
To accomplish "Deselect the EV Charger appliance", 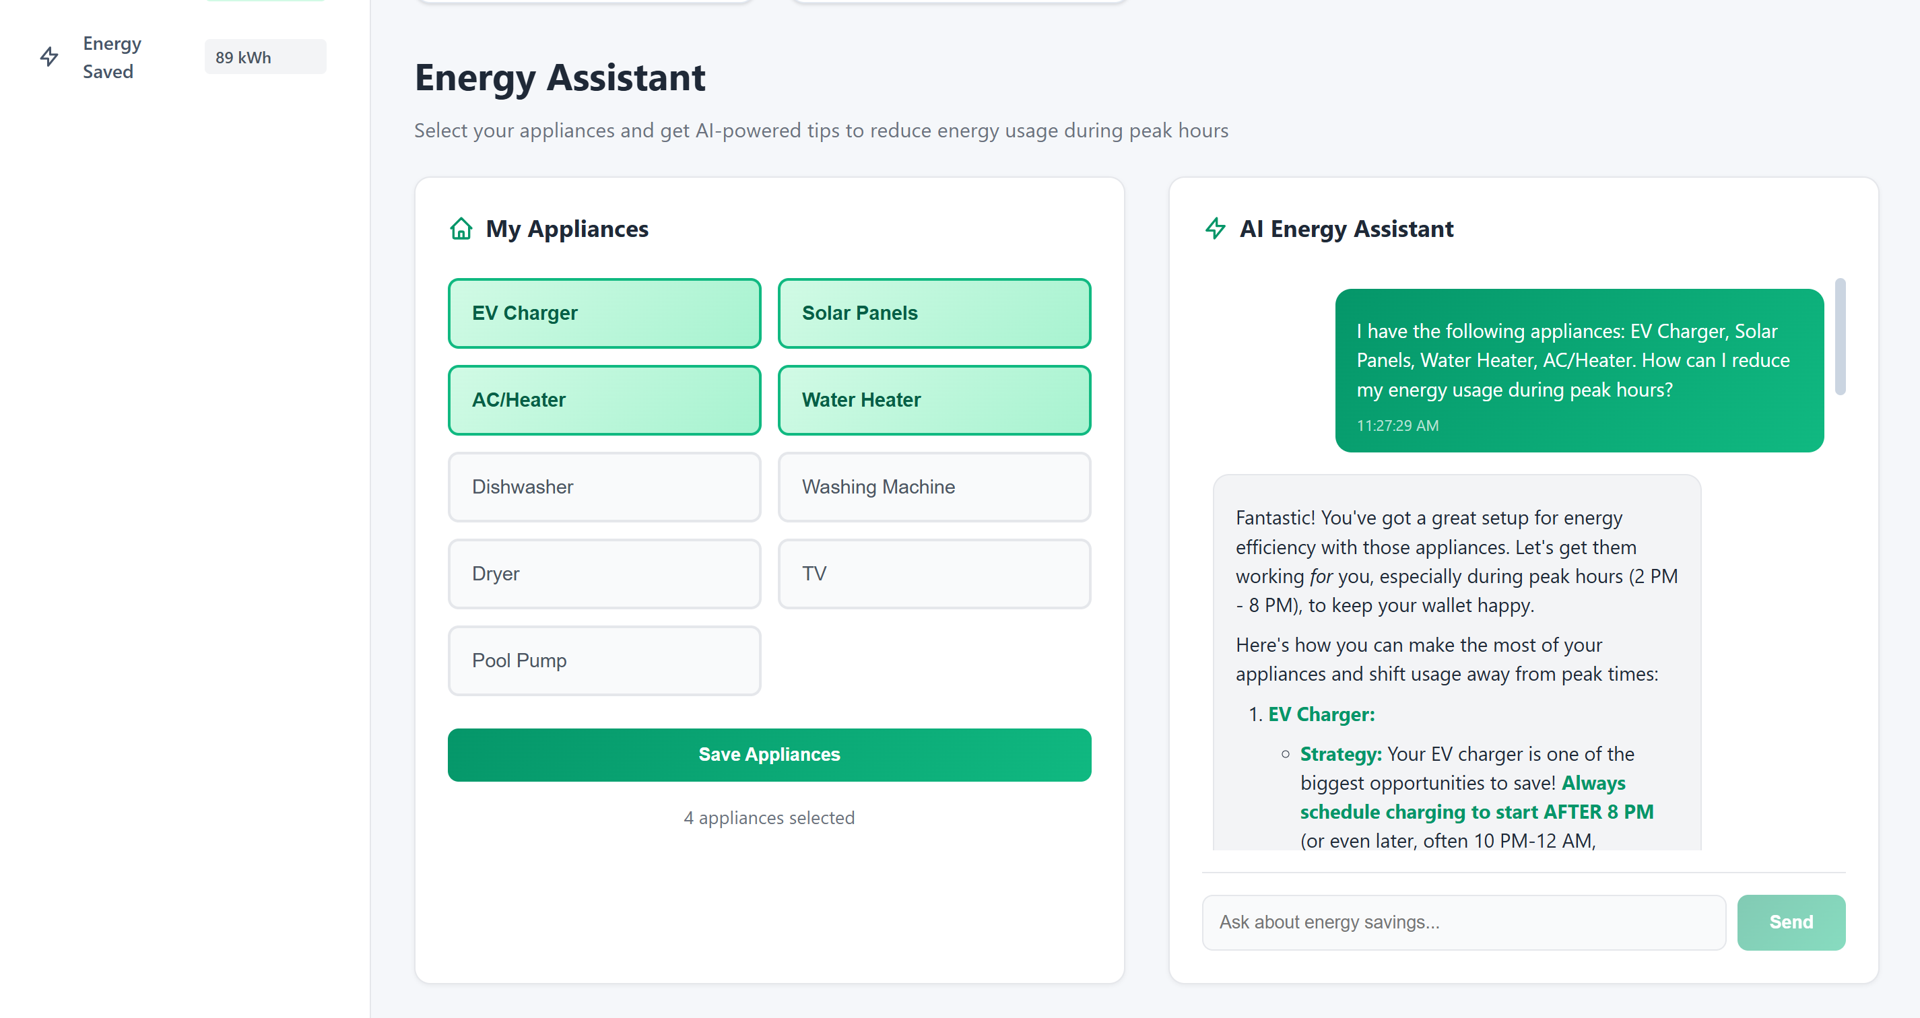I will pyautogui.click(x=603, y=313).
